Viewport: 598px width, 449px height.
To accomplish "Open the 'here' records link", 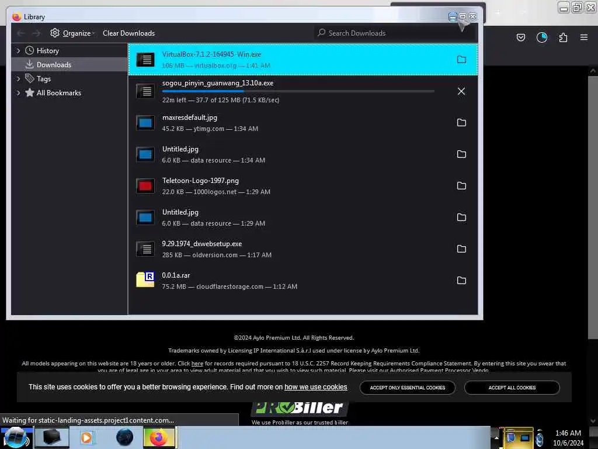I will (x=197, y=364).
